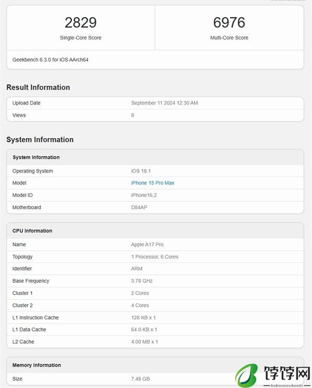Click the Motherboard label
312x388 pixels.
coord(27,207)
